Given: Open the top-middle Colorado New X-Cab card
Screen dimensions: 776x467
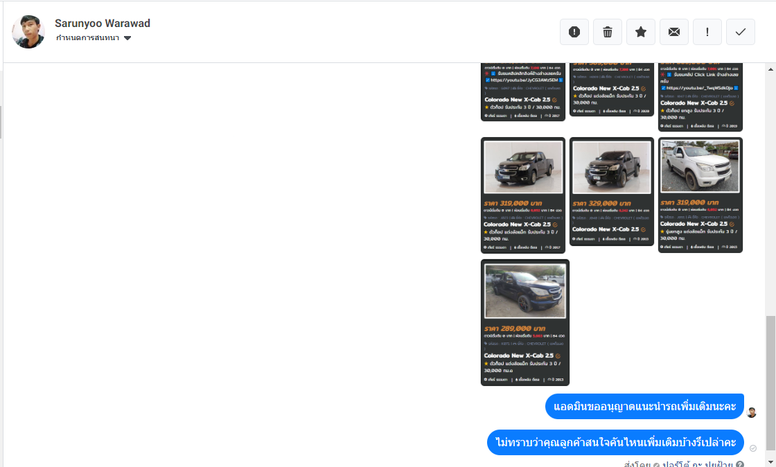Looking at the screenshot, I should coord(612,89).
